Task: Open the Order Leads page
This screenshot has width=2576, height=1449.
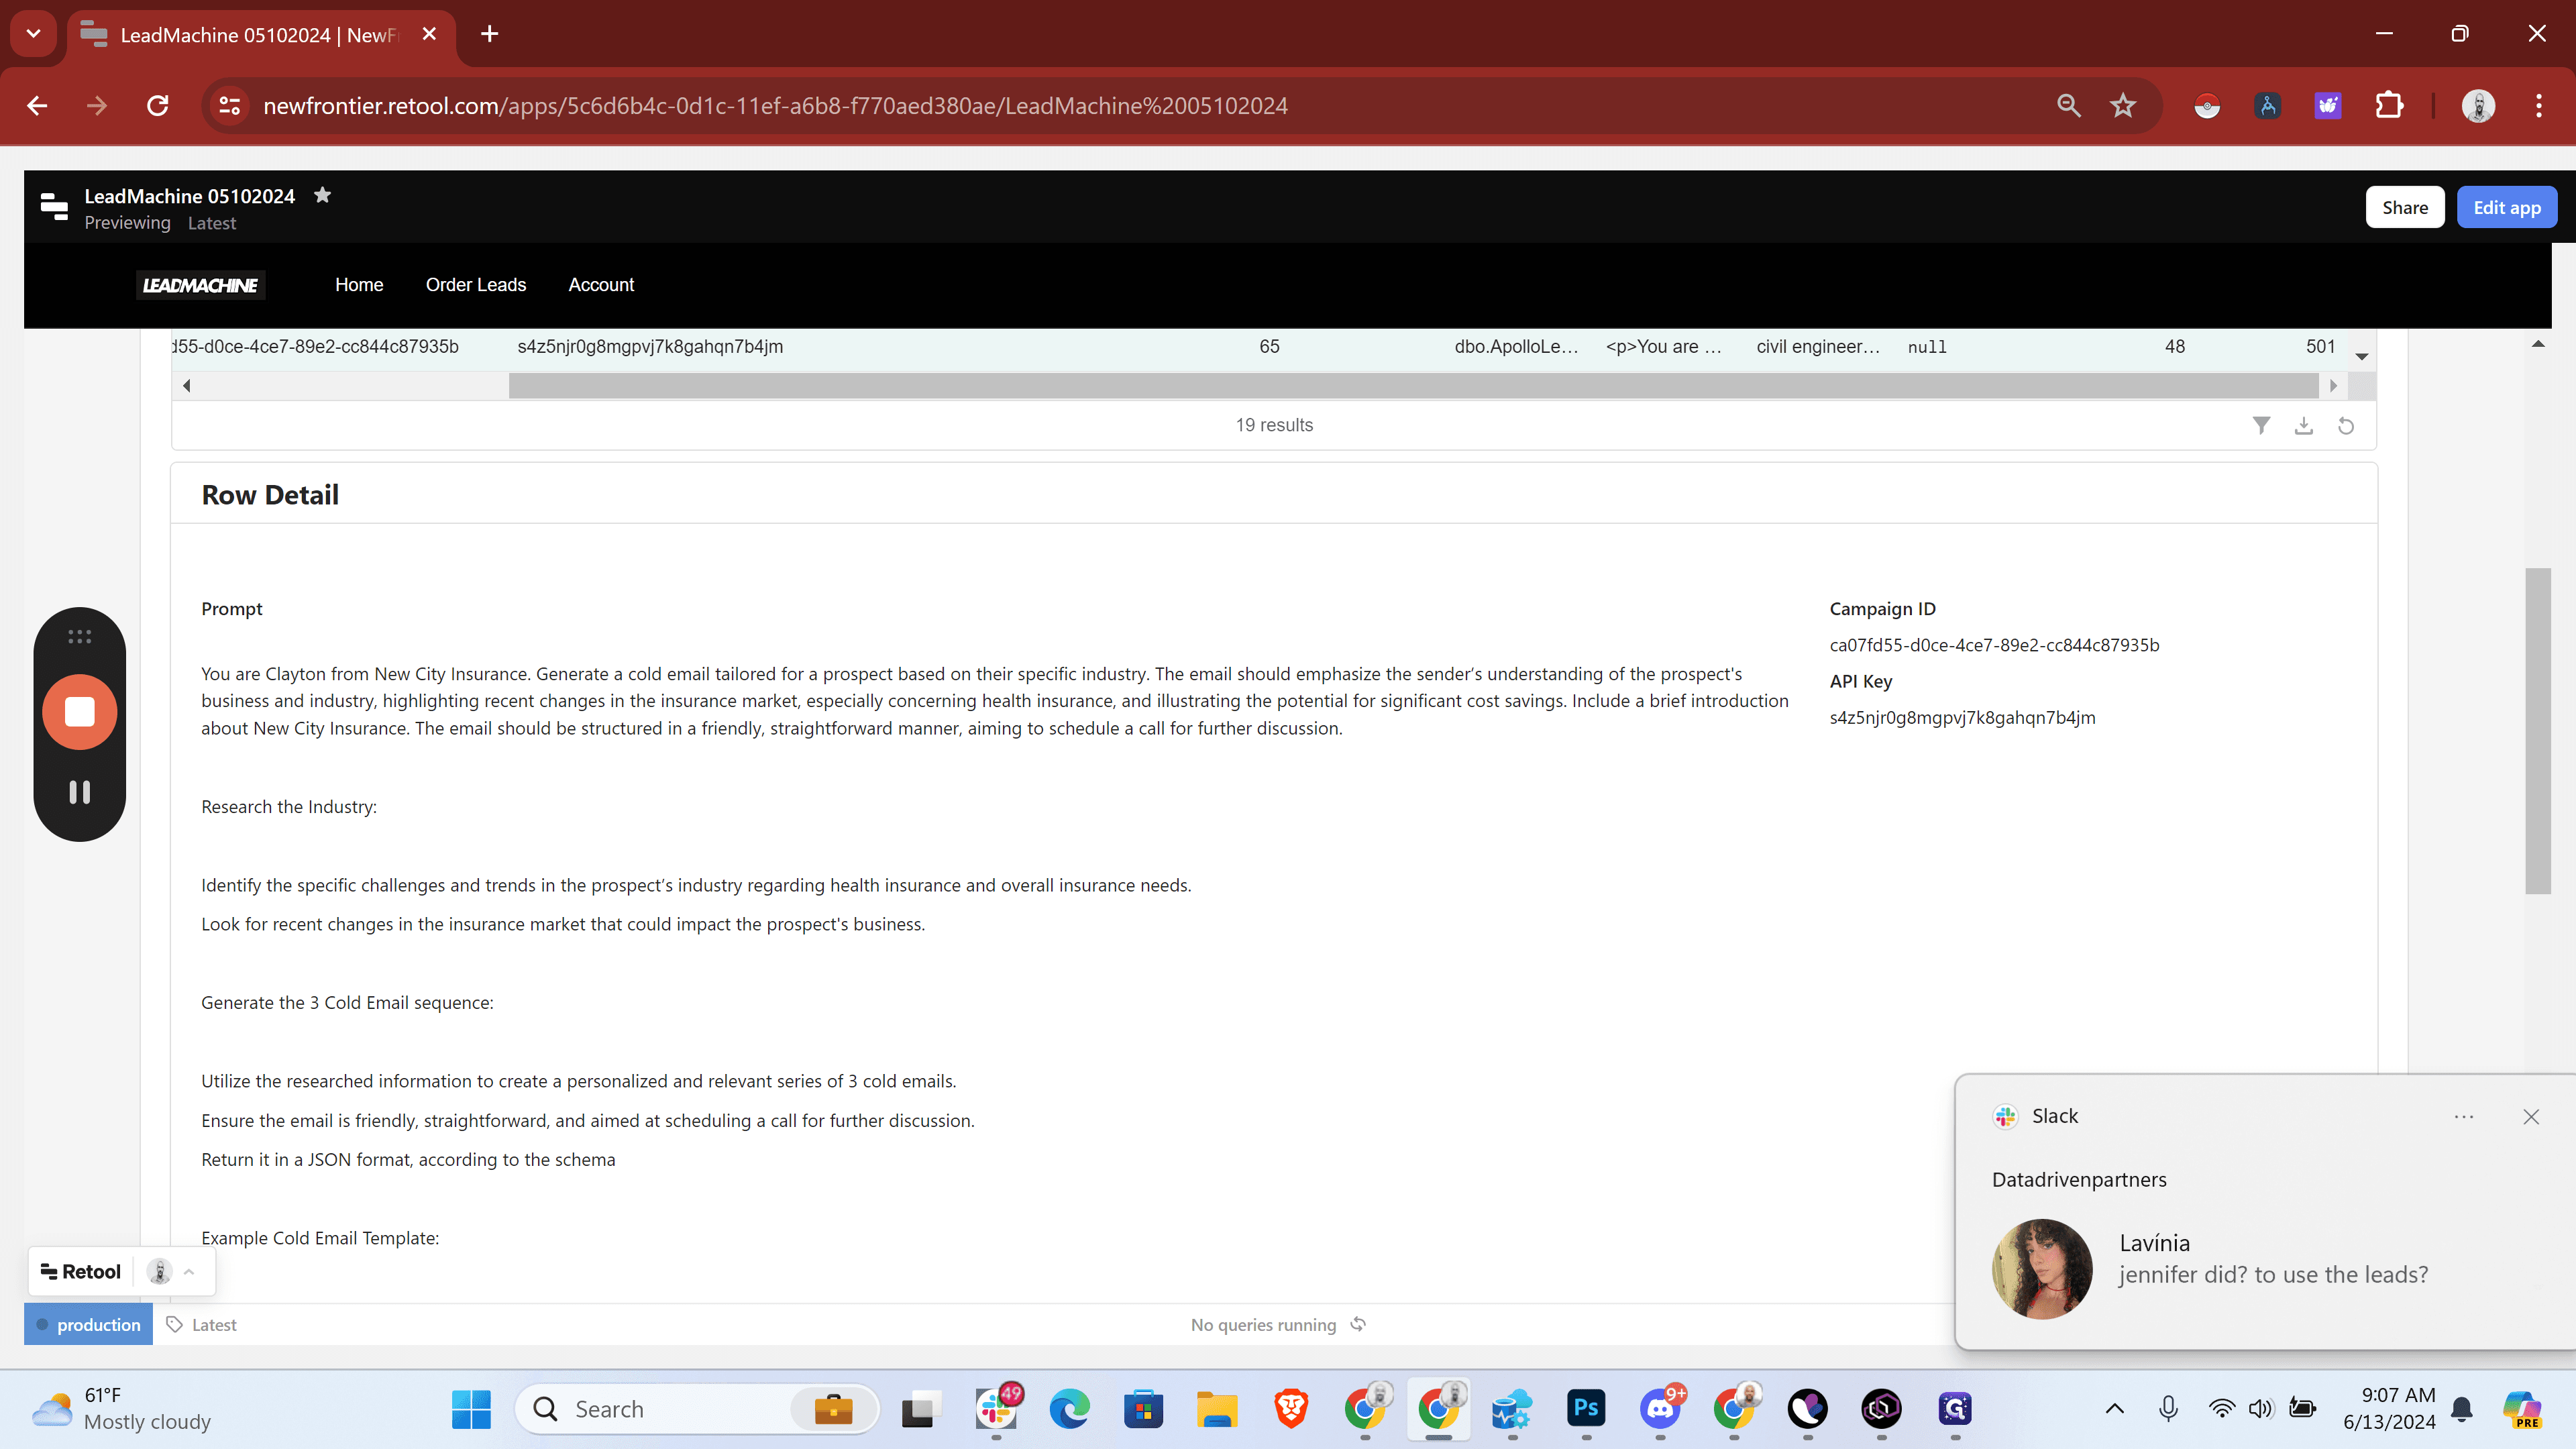Action: point(476,285)
